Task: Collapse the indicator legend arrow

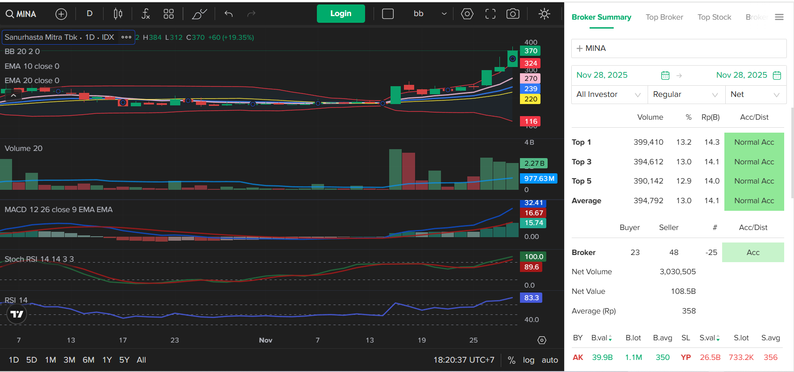Action: pyautogui.click(x=13, y=95)
